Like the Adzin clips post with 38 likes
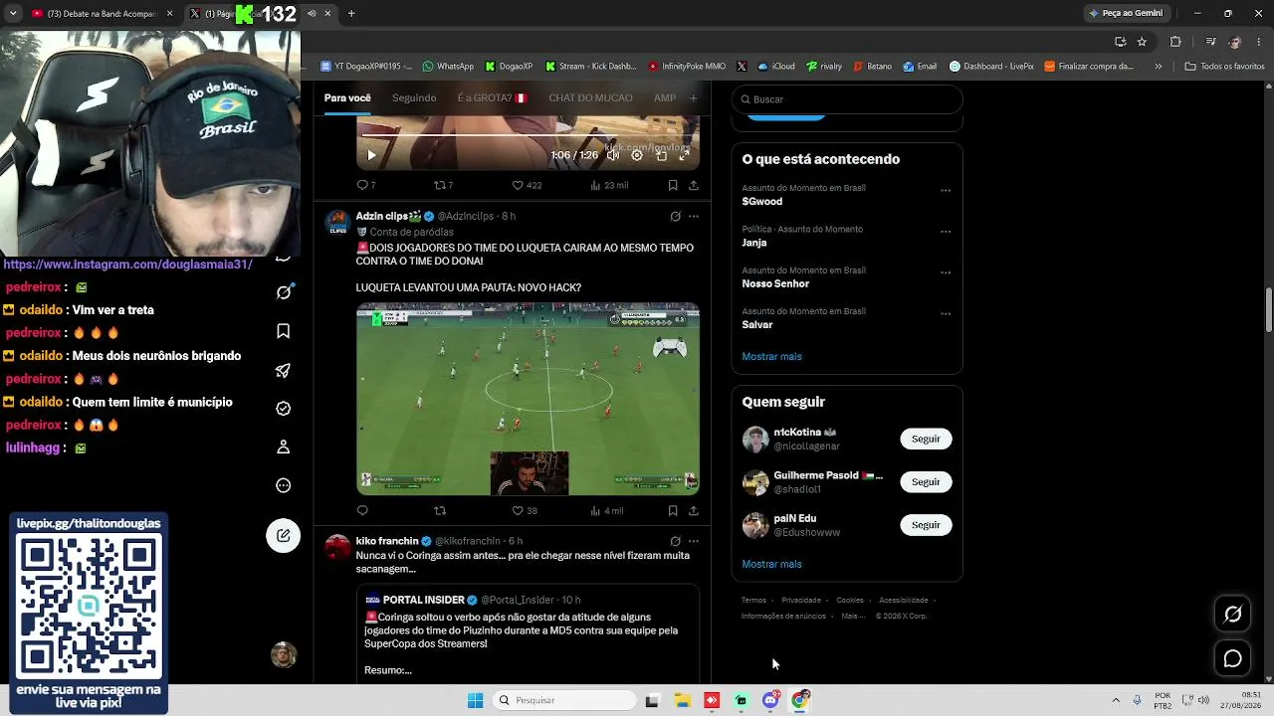 pos(525,511)
